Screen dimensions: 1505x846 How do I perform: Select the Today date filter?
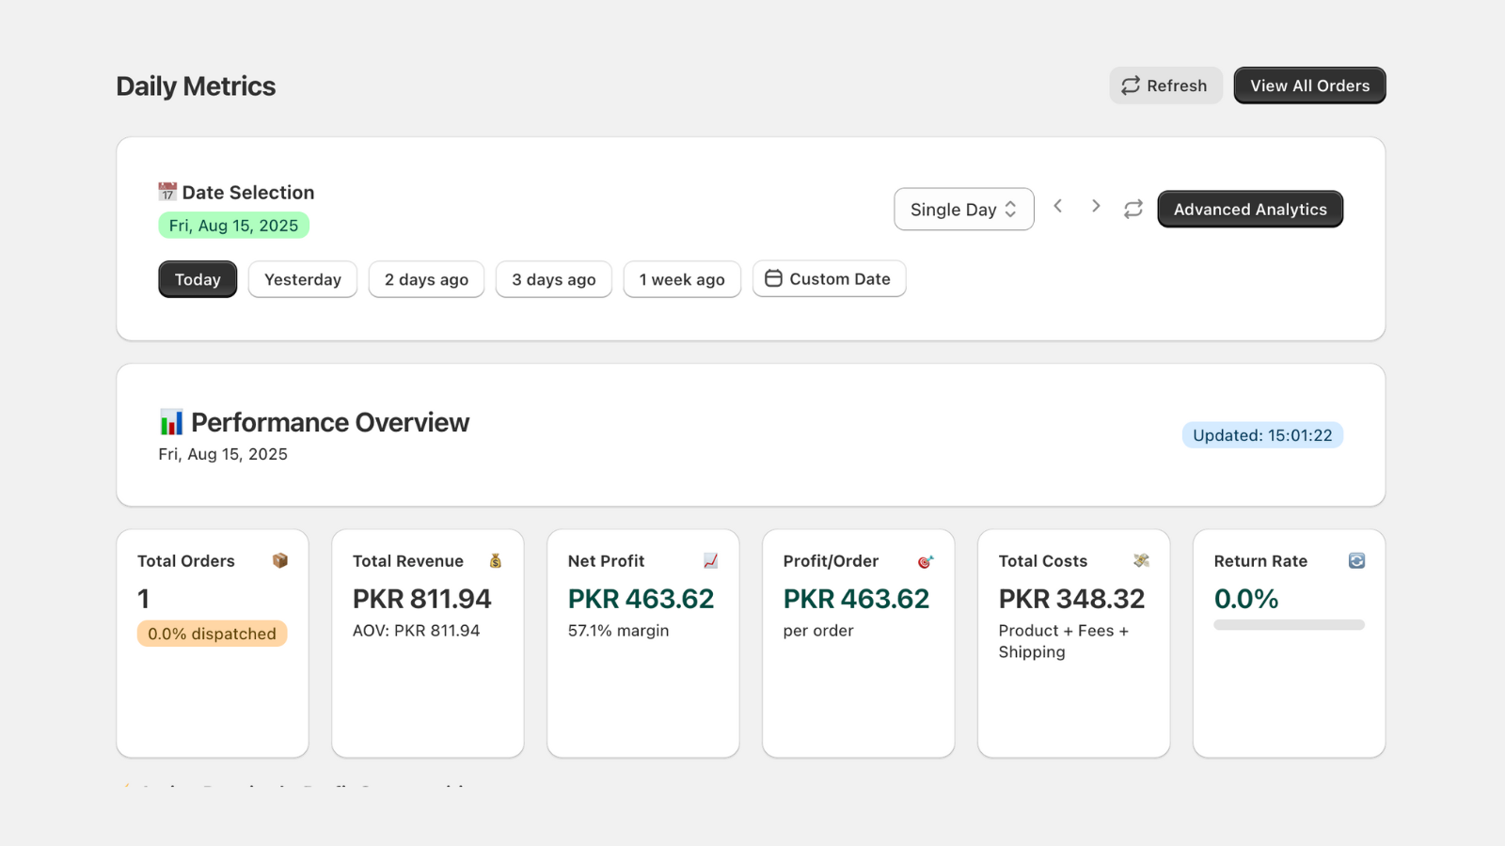(198, 279)
